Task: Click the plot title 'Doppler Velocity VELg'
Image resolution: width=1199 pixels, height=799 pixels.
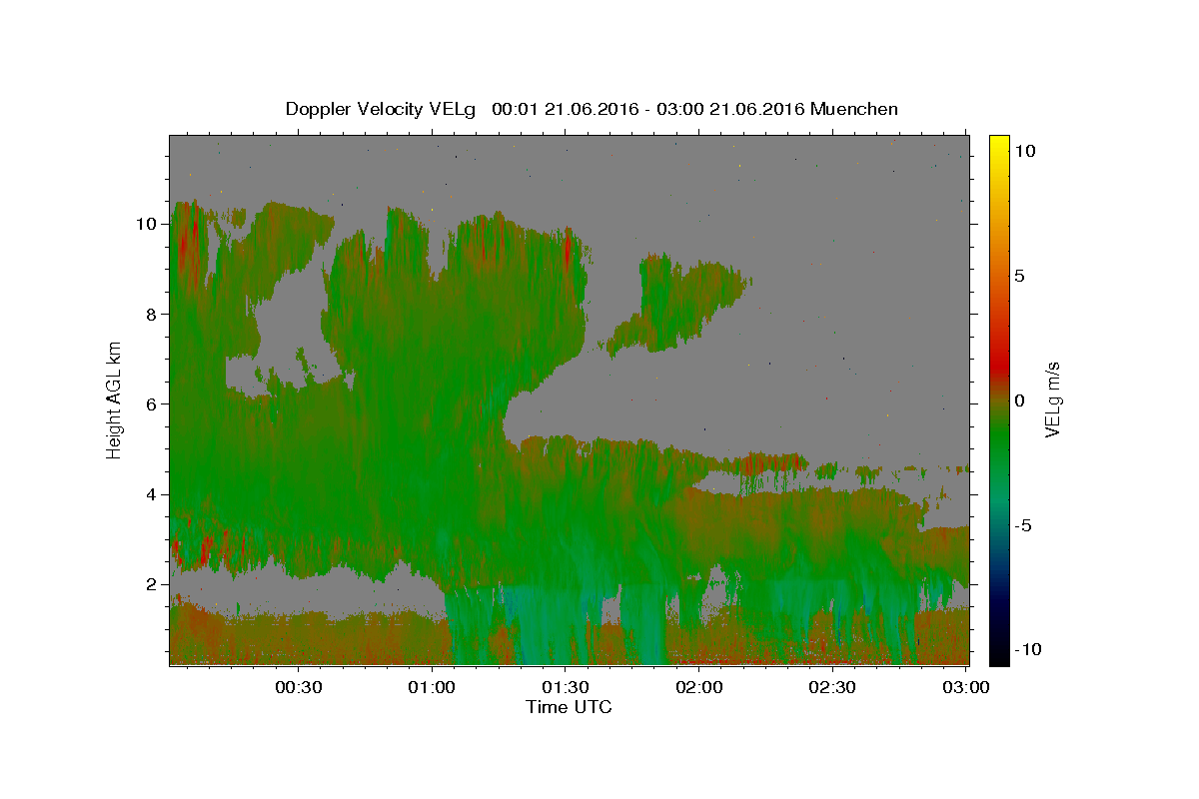Action: point(383,109)
